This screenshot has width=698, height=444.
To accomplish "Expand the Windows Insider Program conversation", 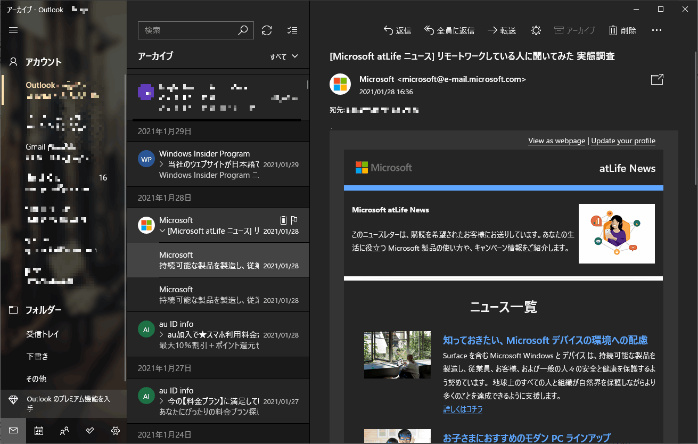I will coord(162,165).
